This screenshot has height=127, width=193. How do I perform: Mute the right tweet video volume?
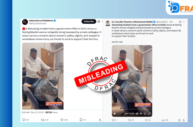[137, 114]
